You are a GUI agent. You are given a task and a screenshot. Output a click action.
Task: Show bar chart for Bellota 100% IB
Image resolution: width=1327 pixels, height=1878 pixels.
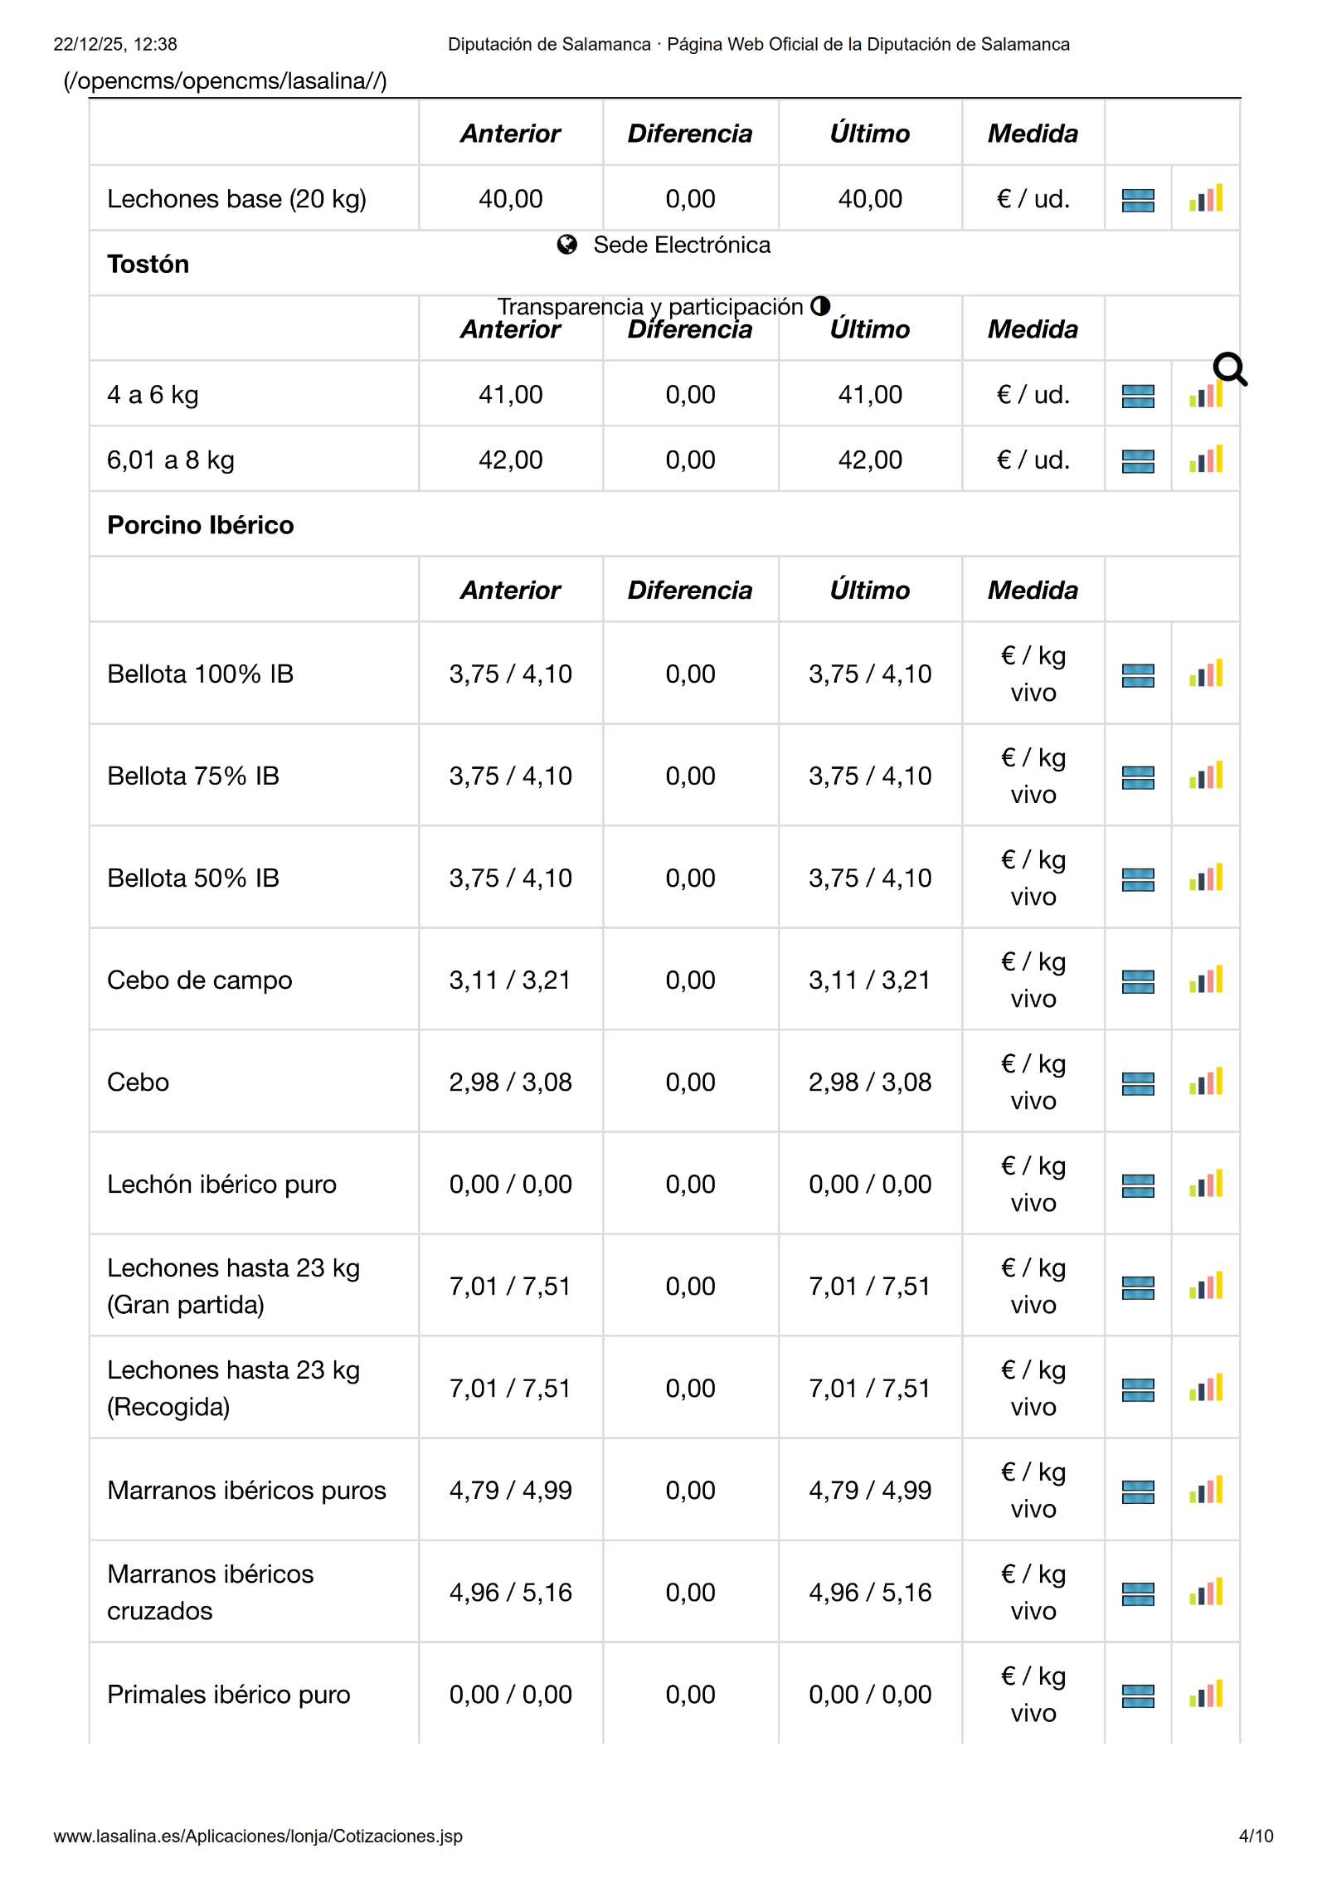click(x=1206, y=674)
